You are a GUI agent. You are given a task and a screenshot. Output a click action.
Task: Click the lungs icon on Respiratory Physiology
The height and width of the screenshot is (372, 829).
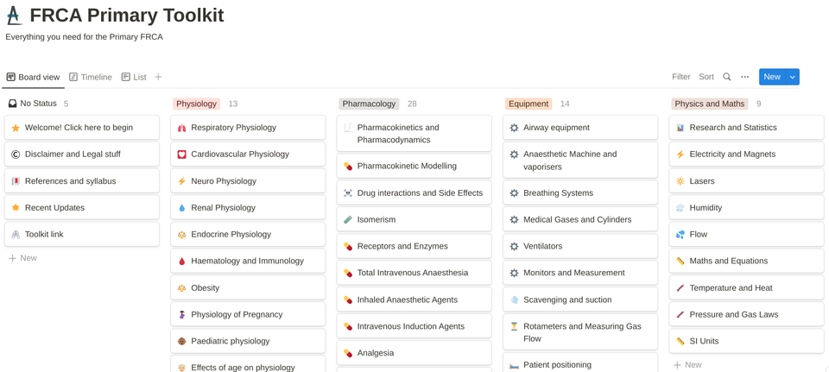tap(181, 128)
